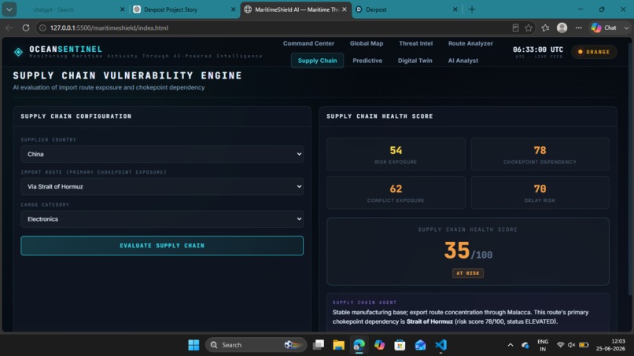Open browser settings and more menu
Image resolution: width=634 pixels, height=356 pixels.
click(579, 28)
